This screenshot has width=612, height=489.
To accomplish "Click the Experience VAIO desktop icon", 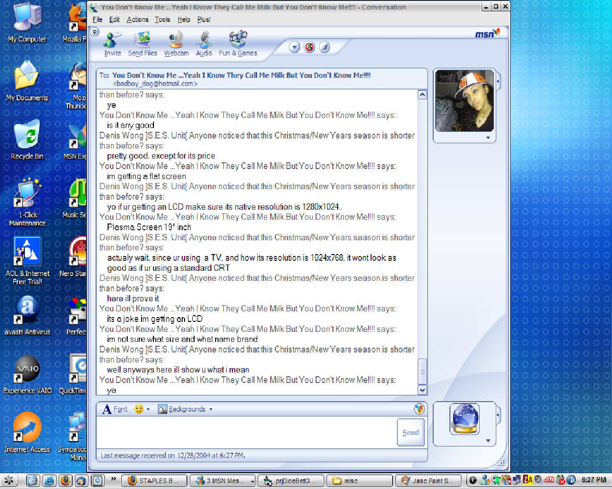I will tap(27, 375).
